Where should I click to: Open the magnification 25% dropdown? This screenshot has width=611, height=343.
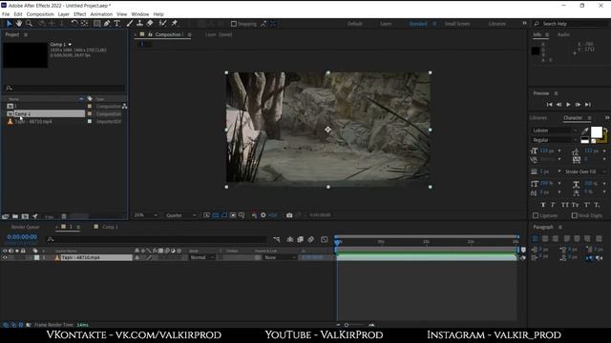click(146, 215)
